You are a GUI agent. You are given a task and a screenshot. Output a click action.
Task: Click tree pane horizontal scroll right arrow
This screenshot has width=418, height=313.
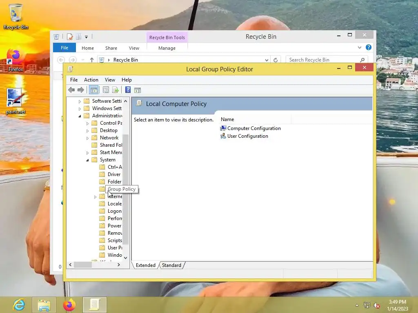point(119,265)
